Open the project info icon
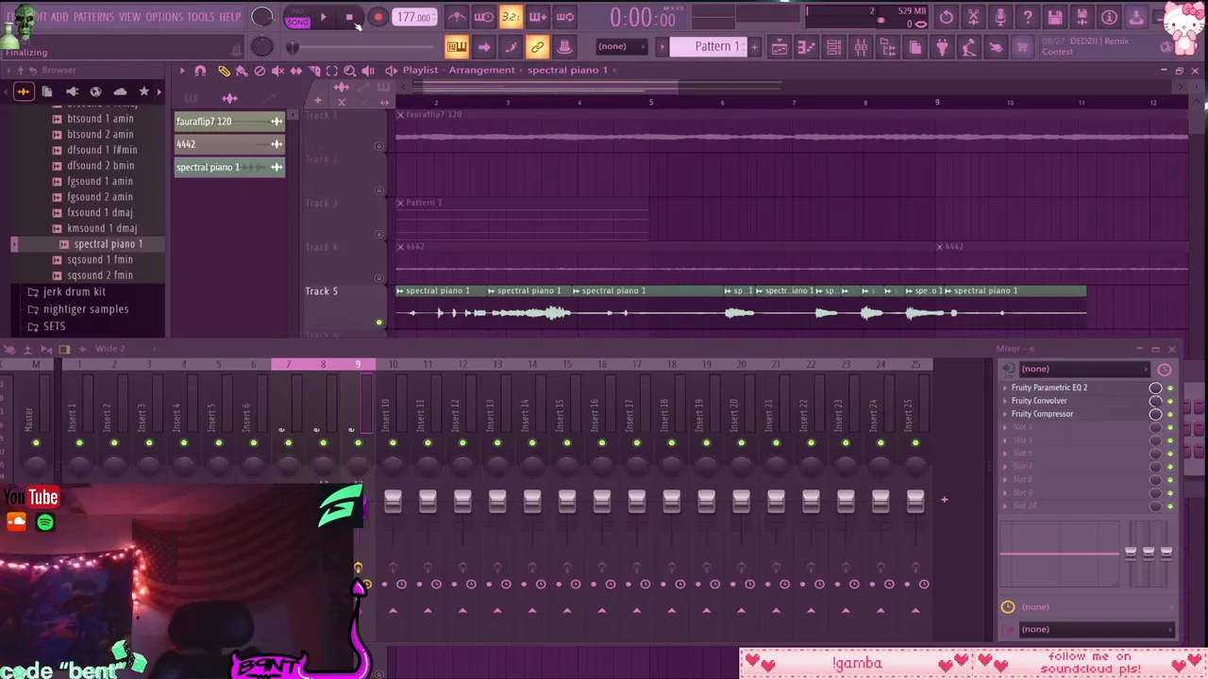This screenshot has width=1208, height=679. (1109, 17)
